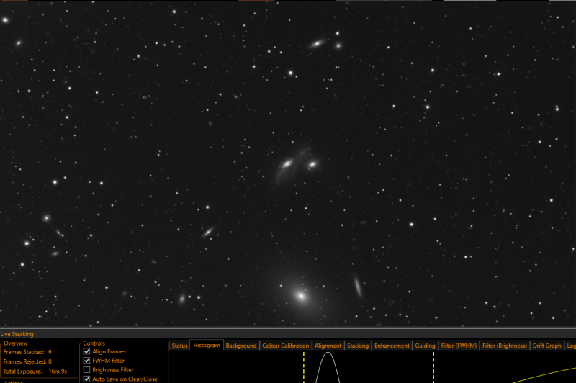
Task: Open the Background tab
Action: click(x=241, y=346)
